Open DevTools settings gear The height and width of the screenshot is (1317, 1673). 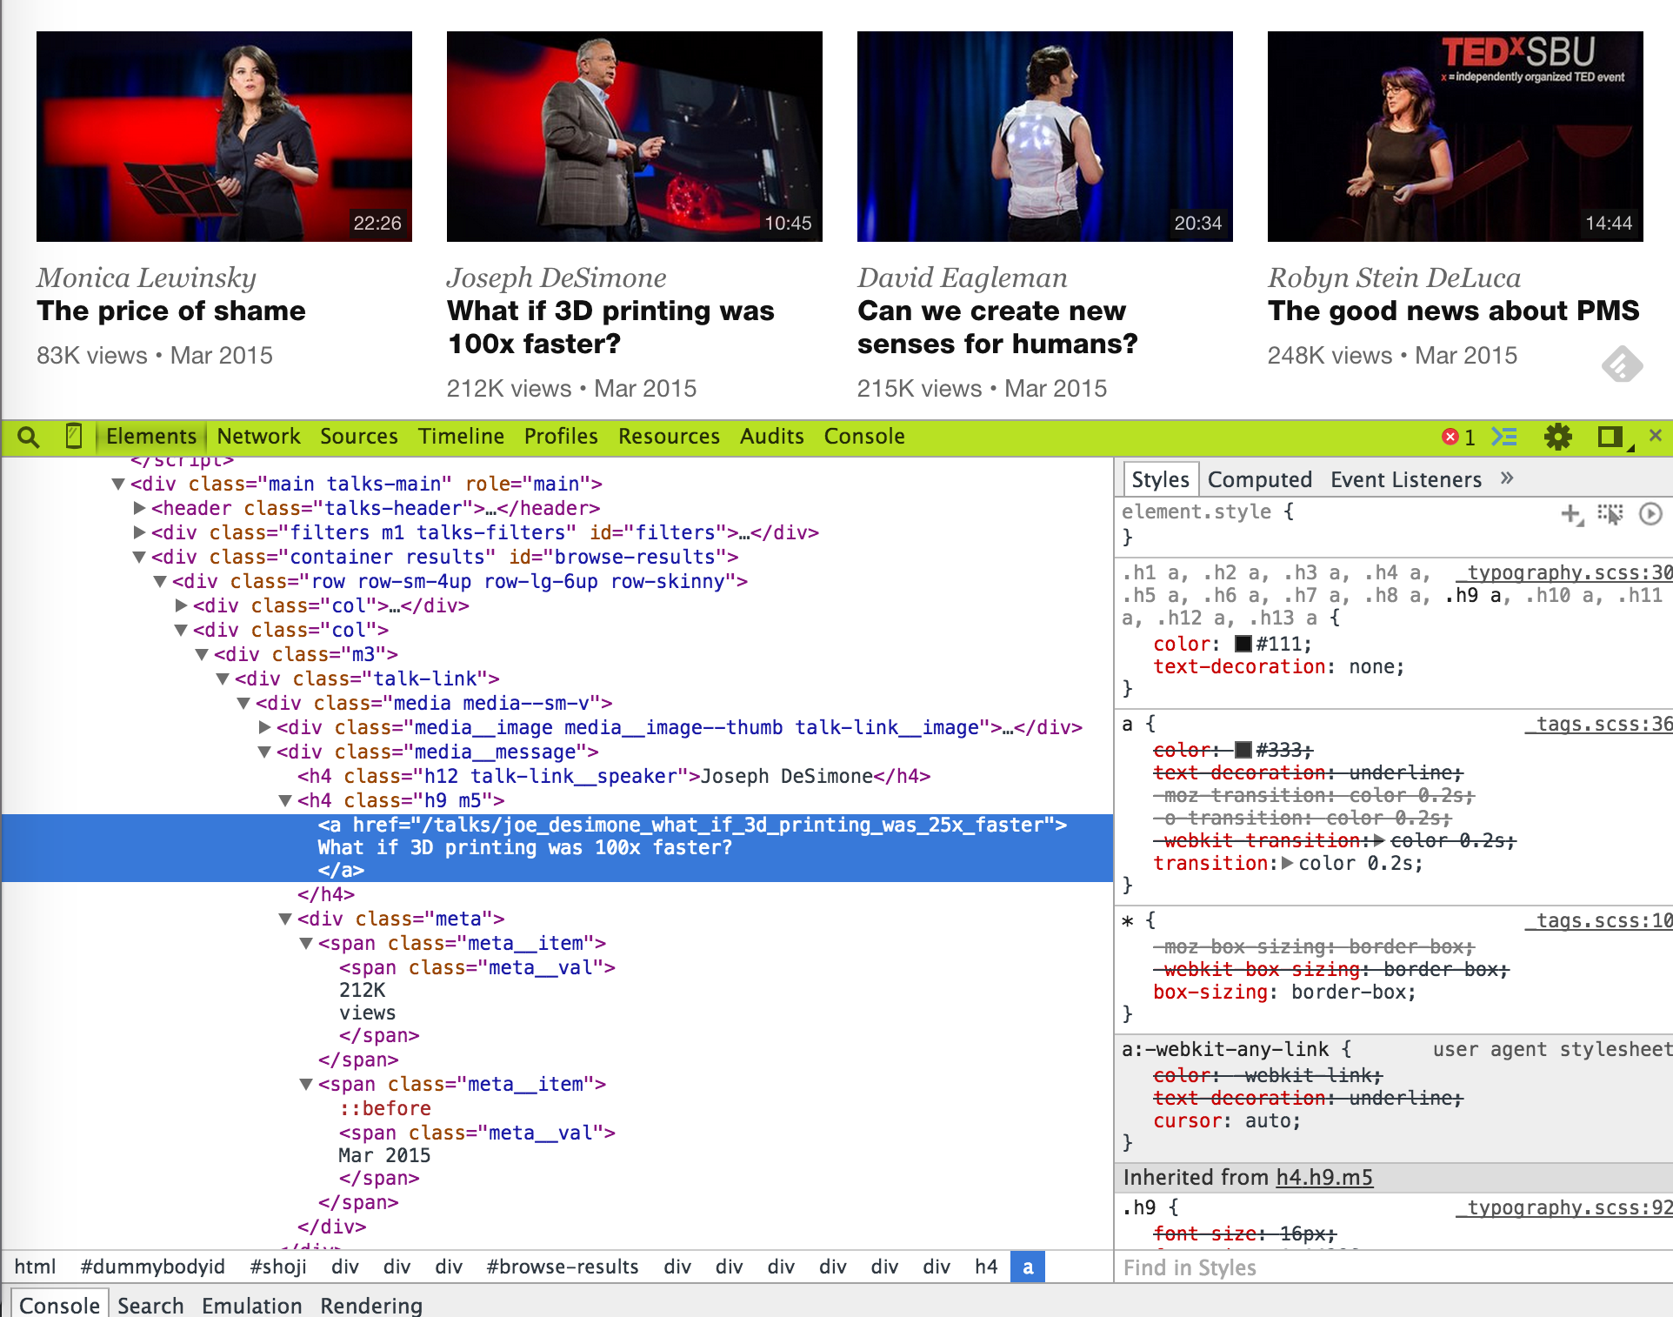(x=1557, y=437)
